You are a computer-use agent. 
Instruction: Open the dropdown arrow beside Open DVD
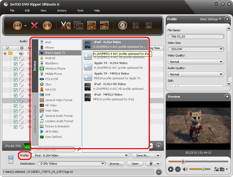(x=26, y=26)
